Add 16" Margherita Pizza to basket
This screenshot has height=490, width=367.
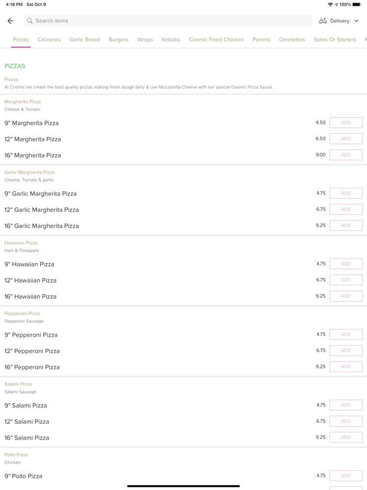(x=346, y=155)
